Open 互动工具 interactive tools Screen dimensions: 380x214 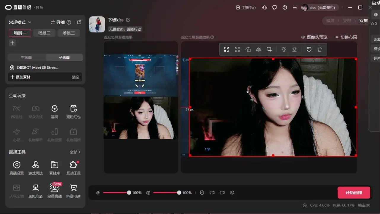pyautogui.click(x=74, y=168)
